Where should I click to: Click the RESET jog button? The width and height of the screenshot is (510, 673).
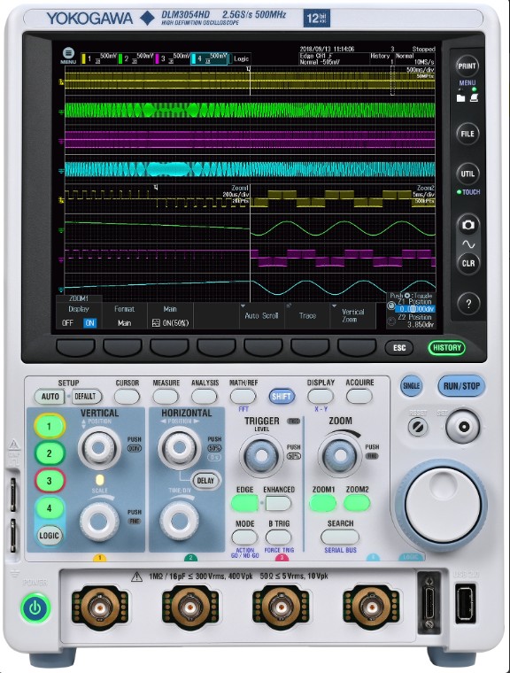coord(418,427)
